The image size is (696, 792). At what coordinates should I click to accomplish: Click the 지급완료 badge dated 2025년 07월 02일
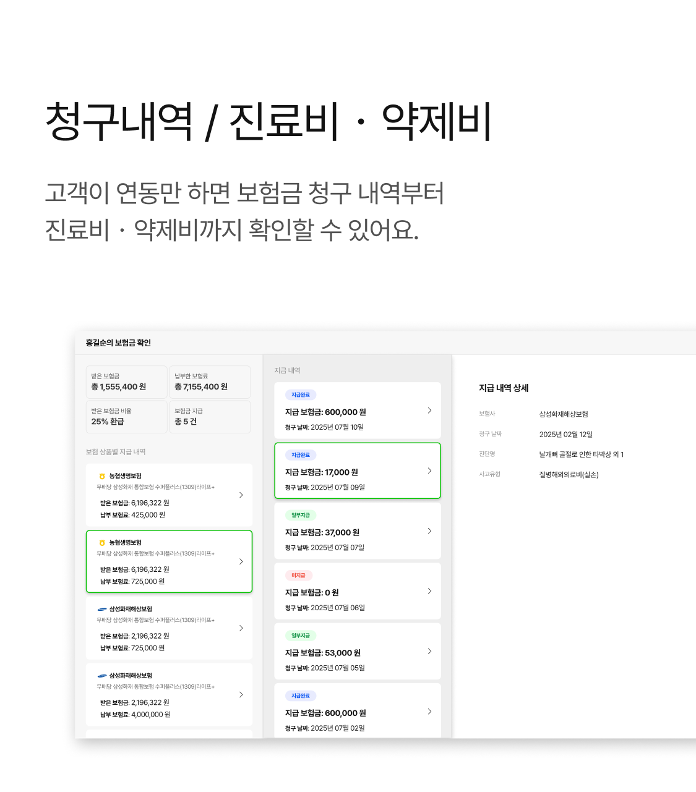(299, 696)
